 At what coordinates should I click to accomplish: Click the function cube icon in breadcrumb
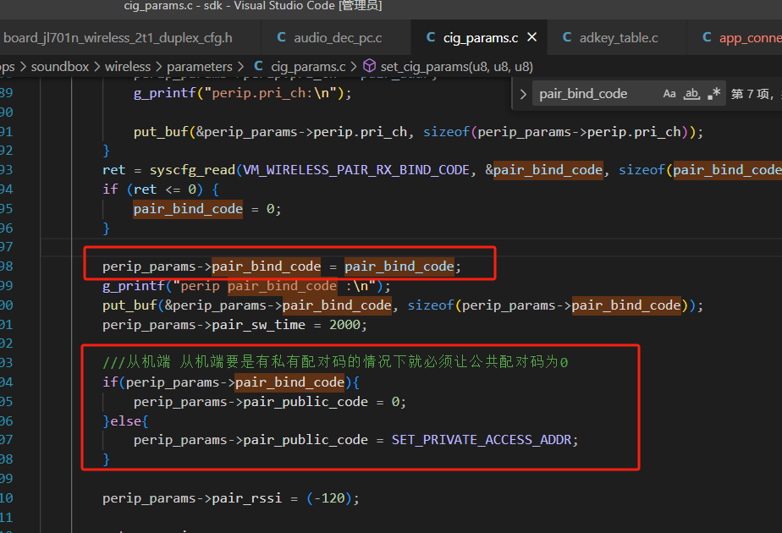tap(369, 66)
